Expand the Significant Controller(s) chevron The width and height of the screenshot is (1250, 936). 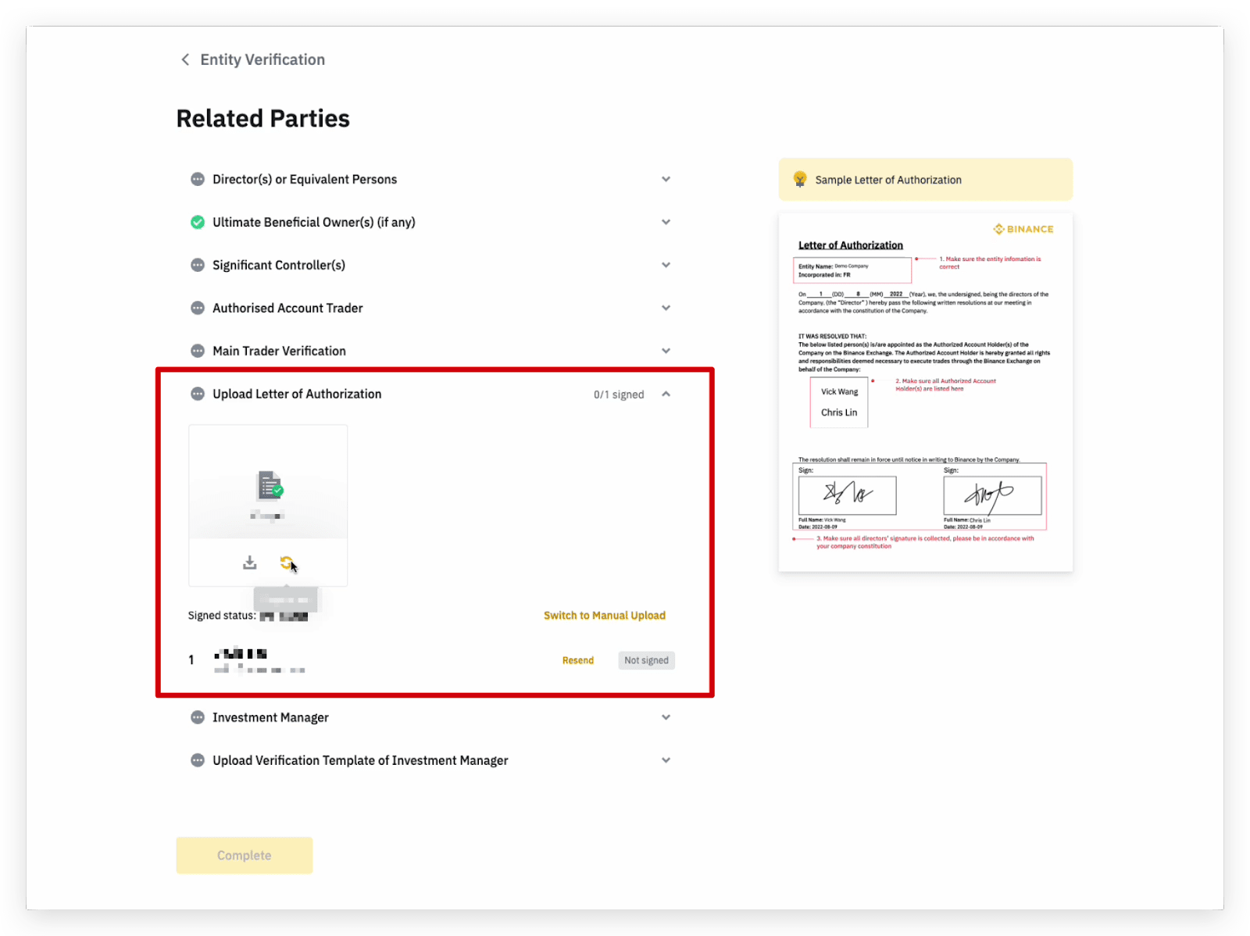(666, 266)
